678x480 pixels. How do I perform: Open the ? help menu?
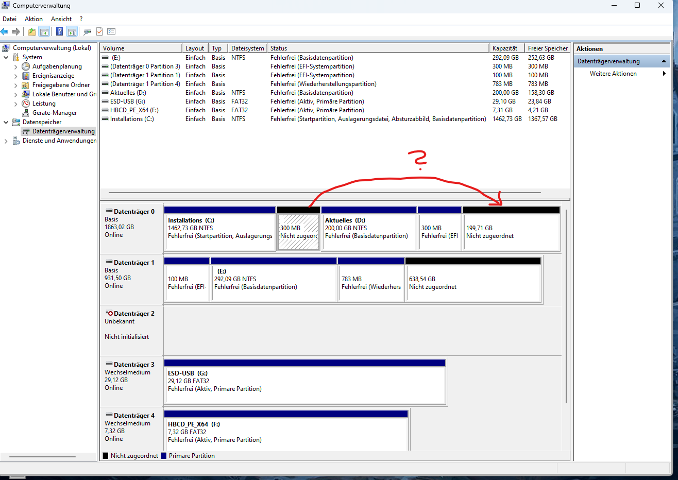point(81,19)
